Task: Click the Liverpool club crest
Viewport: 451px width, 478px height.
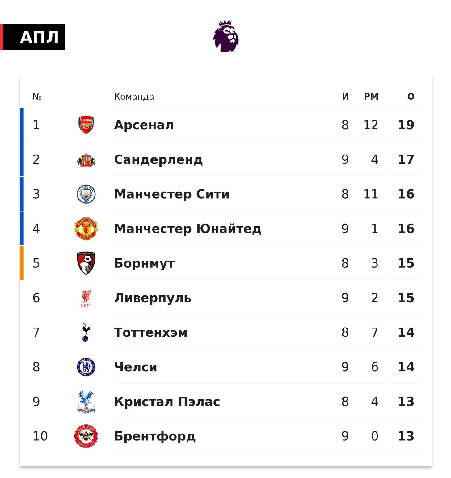Action: [x=86, y=298]
